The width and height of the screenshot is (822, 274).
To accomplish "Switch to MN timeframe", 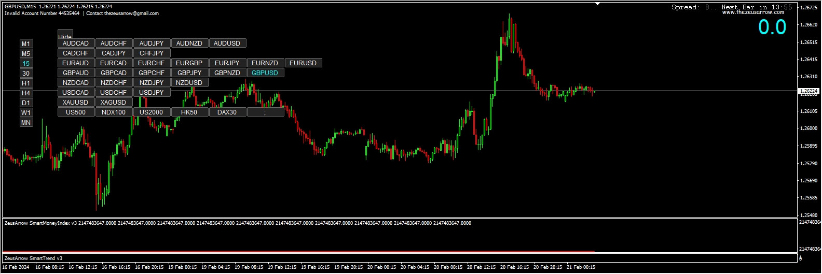I will 26,122.
